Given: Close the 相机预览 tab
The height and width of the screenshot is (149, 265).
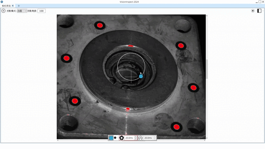Looking at the screenshot, I should tap(13, 6).
